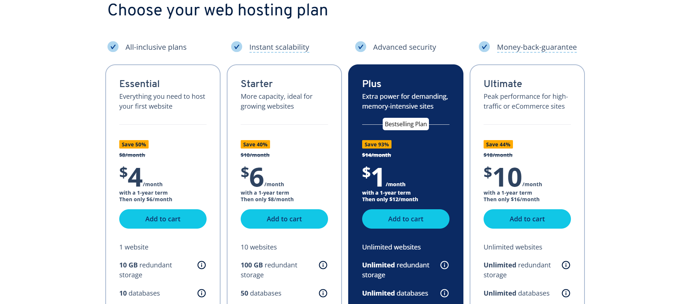692x304 pixels.
Task: Show info for Plus unlimited databases
Action: pyautogui.click(x=444, y=293)
